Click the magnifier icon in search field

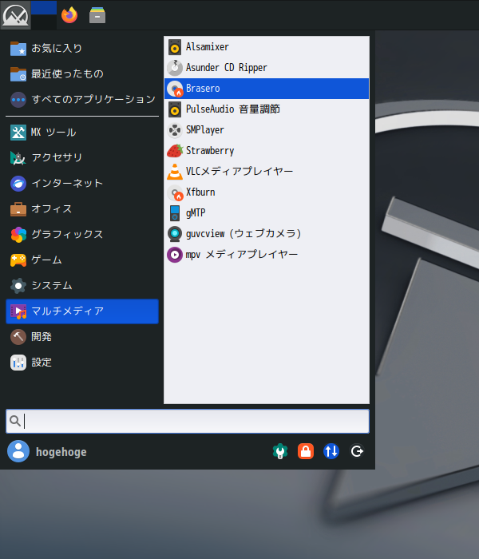tap(15, 421)
